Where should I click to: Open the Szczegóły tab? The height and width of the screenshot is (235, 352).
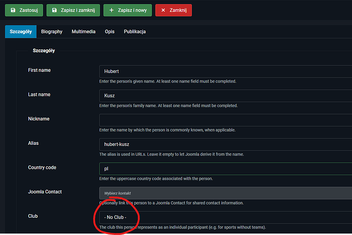click(20, 32)
